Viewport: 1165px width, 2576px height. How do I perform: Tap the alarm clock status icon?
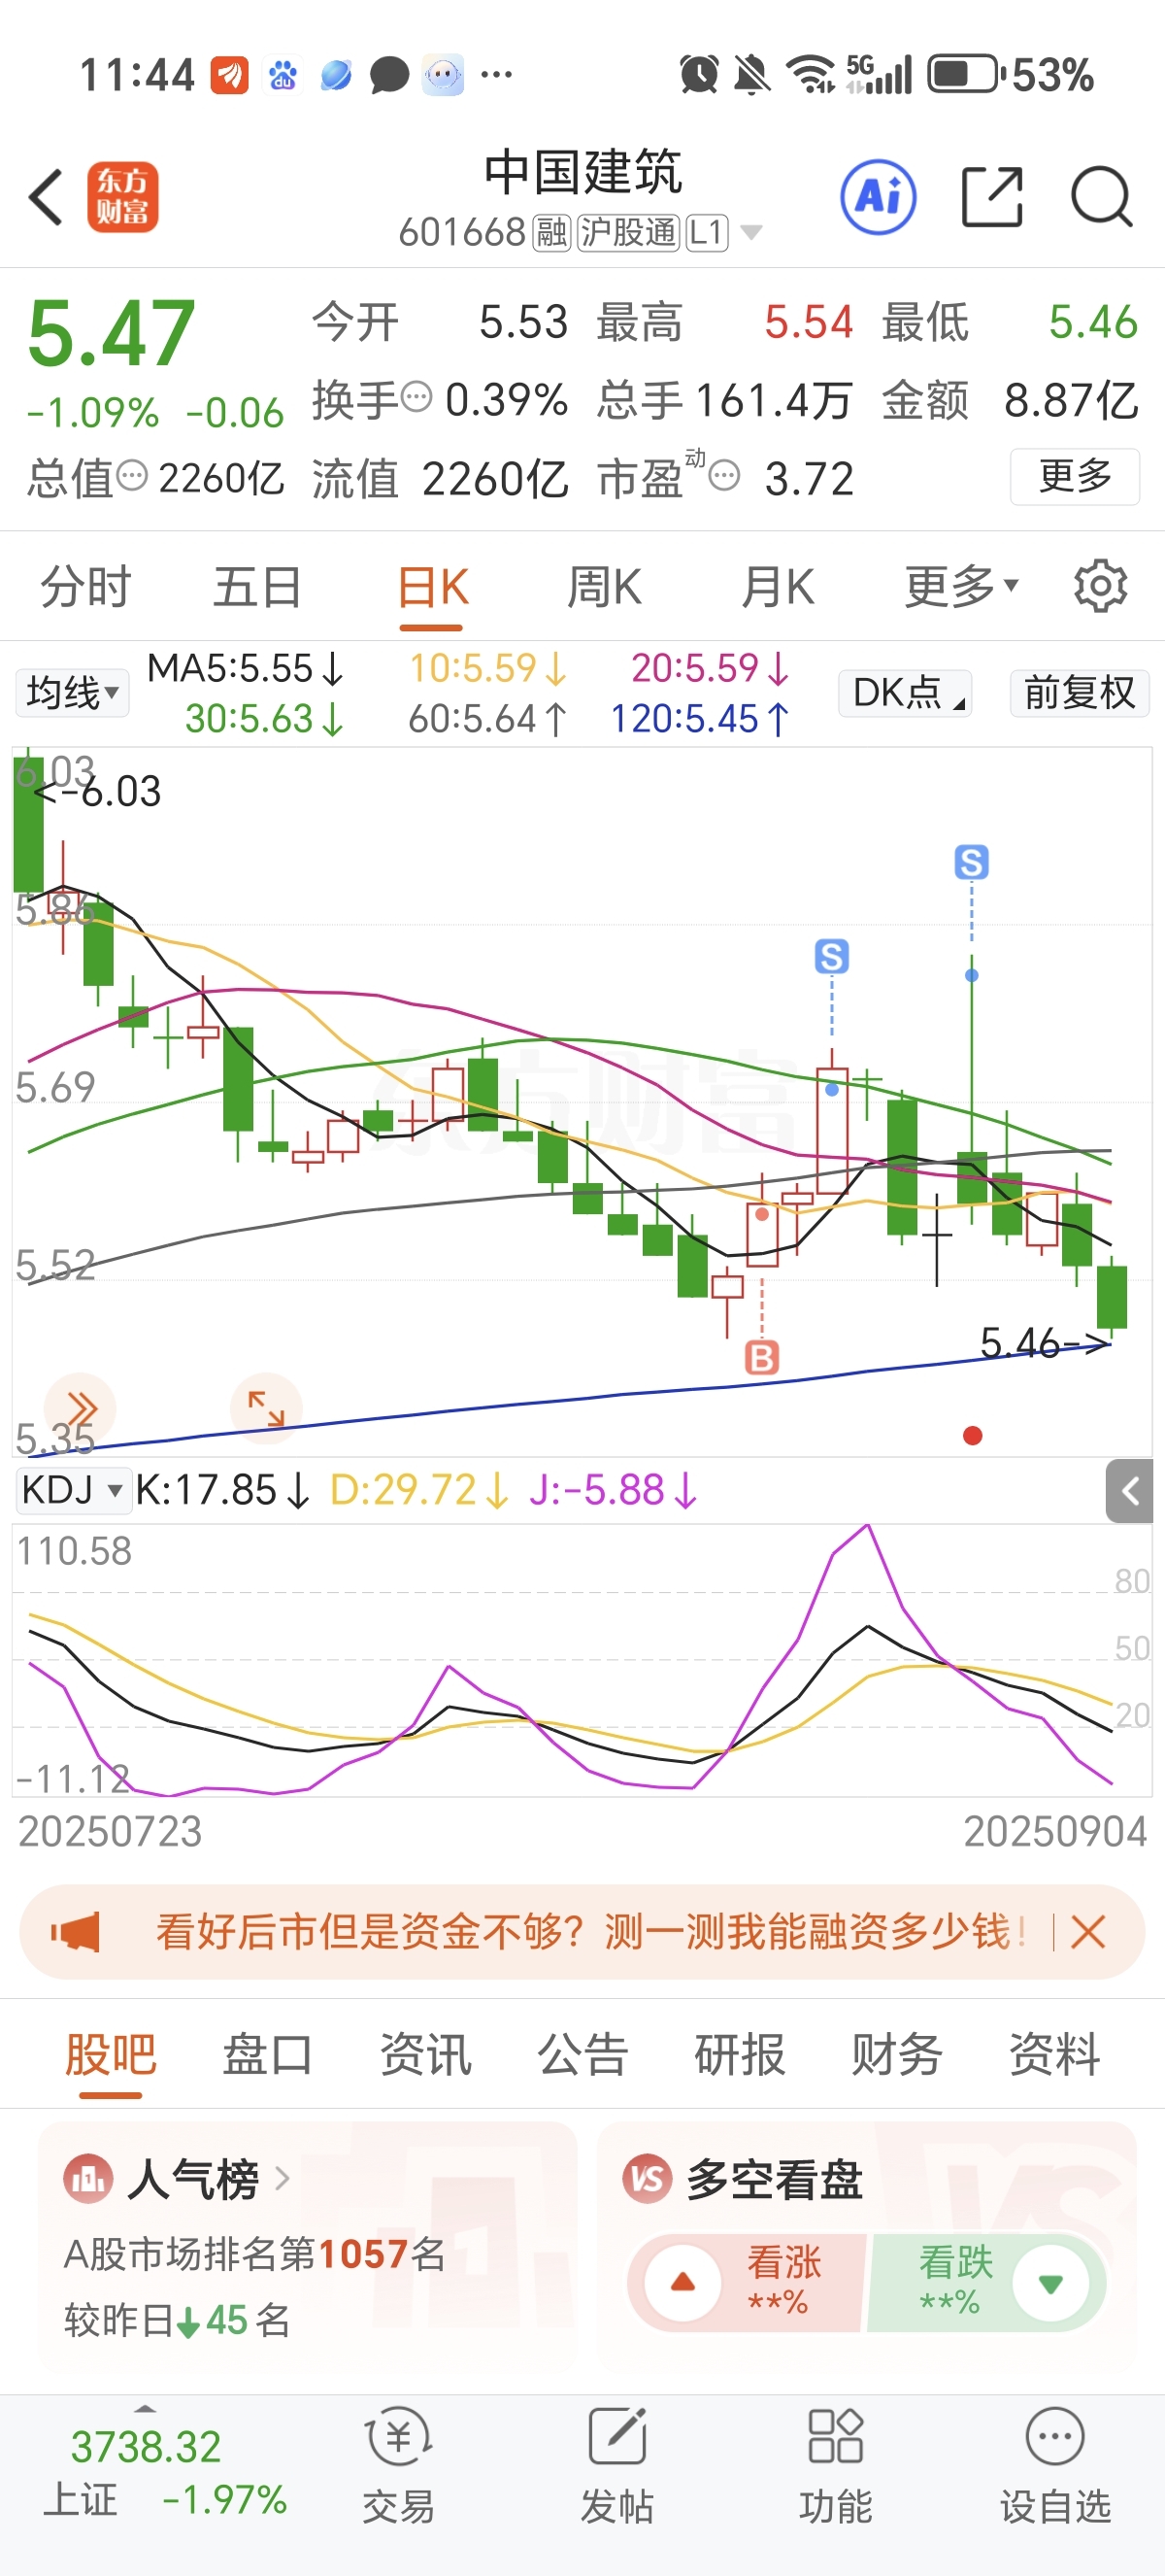(698, 74)
